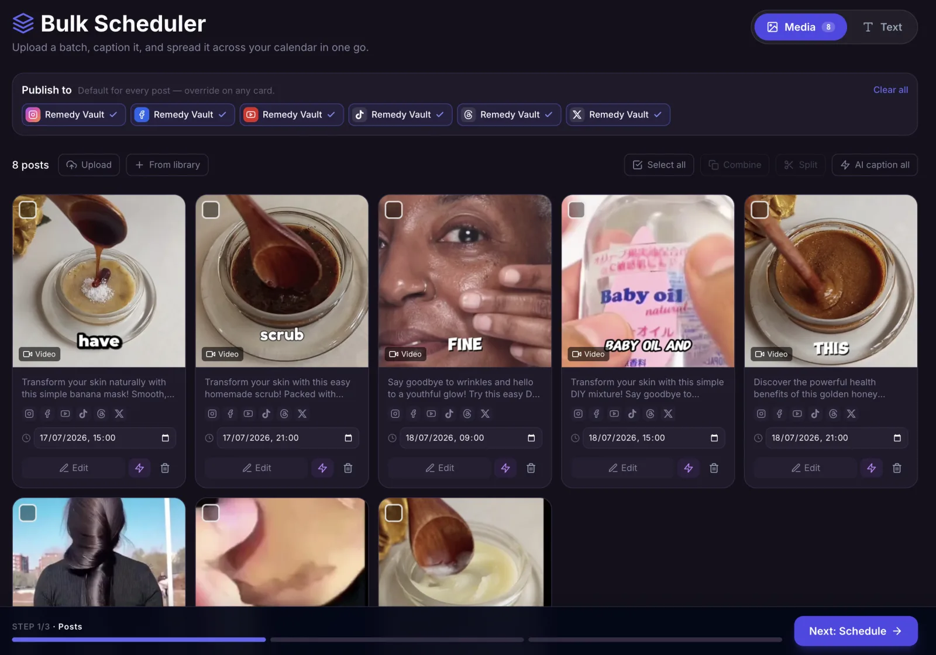Delete the DIY mixture baby oil post
Image resolution: width=936 pixels, height=655 pixels.
[x=714, y=468]
